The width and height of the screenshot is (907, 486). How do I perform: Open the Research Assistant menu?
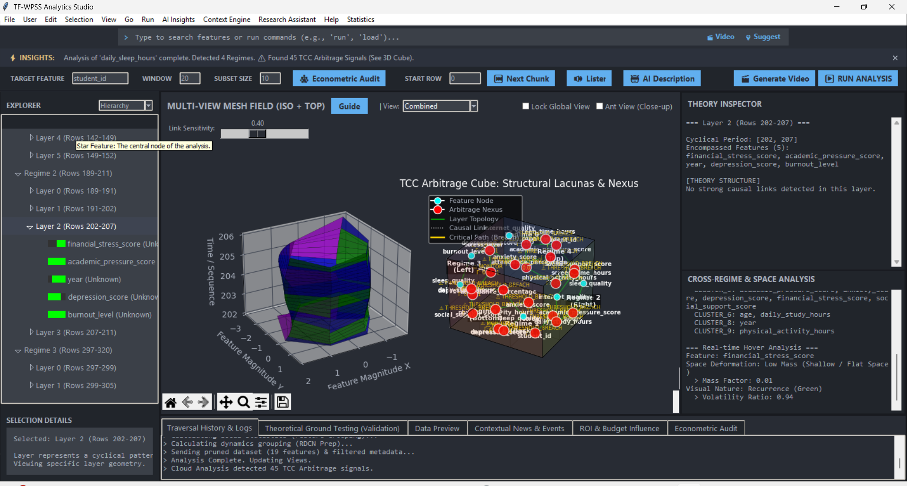287,19
